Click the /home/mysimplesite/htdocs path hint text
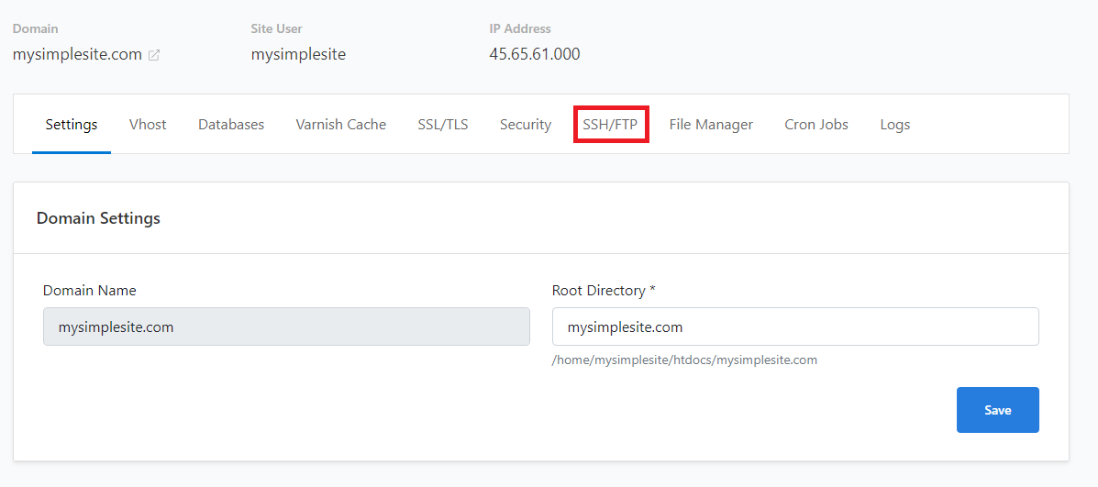Viewport: 1098px width, 487px height. tap(684, 360)
